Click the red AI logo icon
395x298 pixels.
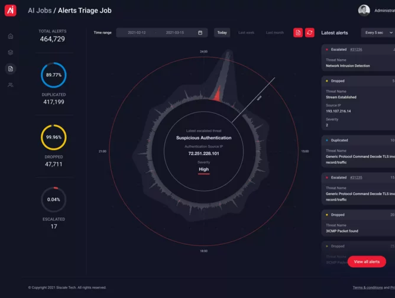[10, 10]
